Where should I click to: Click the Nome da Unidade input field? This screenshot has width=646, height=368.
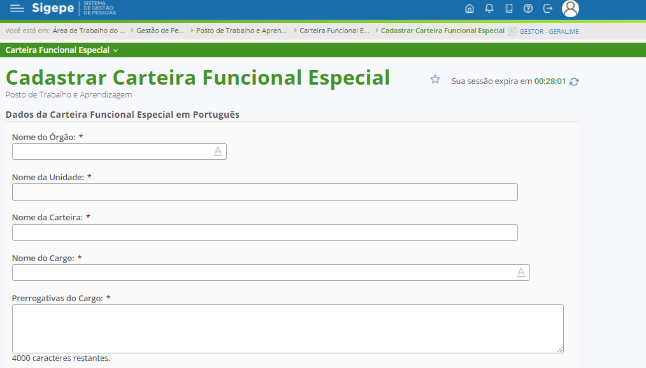(x=264, y=192)
